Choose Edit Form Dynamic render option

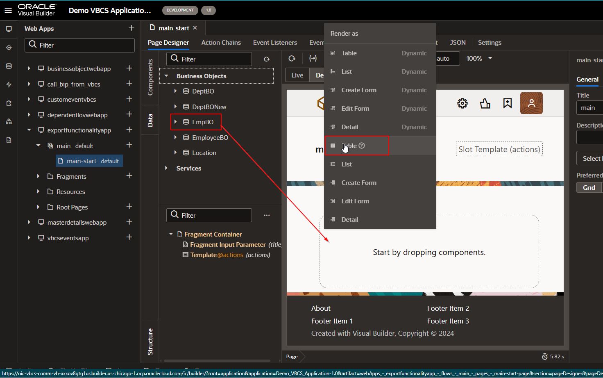pos(380,109)
